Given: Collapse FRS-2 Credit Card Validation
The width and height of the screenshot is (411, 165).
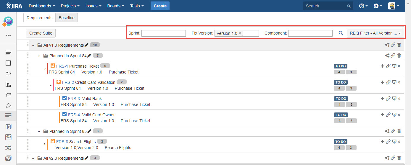Looking at the screenshot, I should pos(51,85).
